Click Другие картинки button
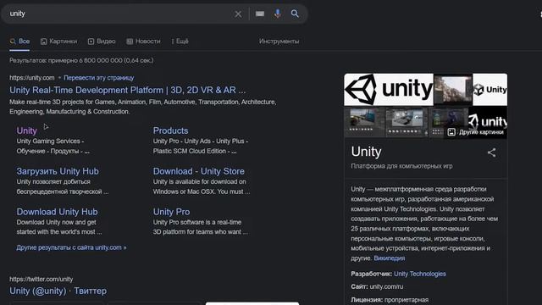This screenshot has width=542, height=305. [x=476, y=132]
